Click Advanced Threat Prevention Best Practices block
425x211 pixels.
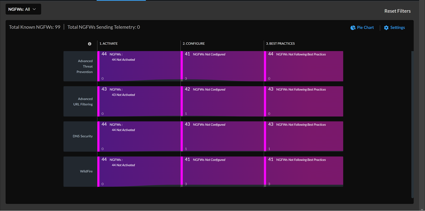click(304, 66)
